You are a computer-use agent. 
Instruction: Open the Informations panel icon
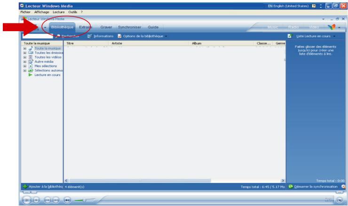[x=90, y=36]
